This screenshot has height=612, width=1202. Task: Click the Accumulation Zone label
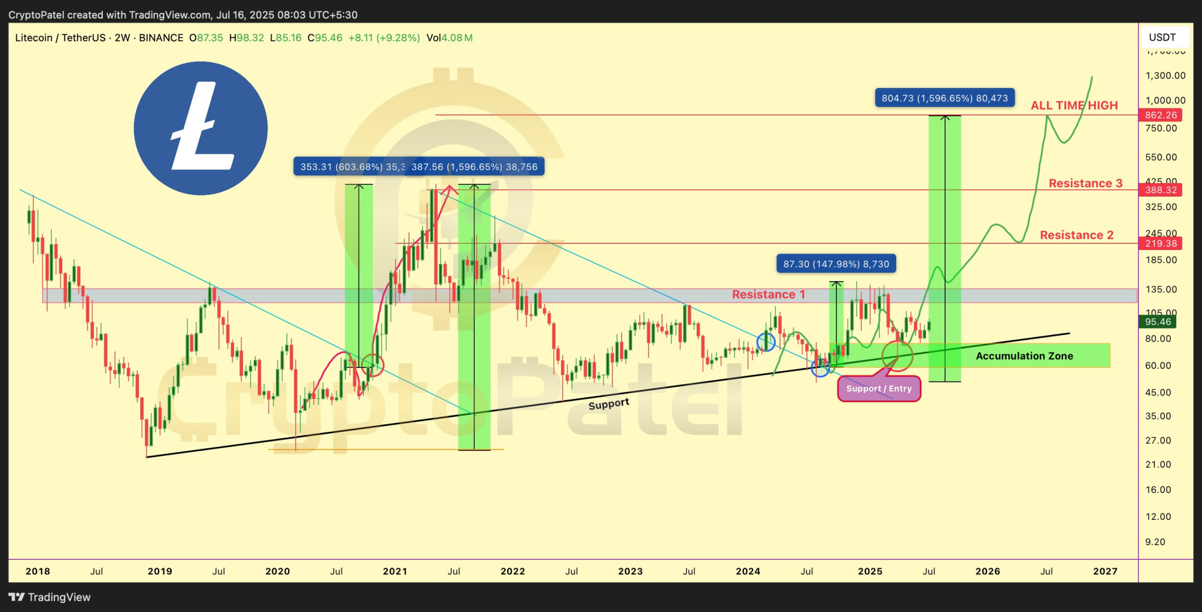tap(1024, 356)
